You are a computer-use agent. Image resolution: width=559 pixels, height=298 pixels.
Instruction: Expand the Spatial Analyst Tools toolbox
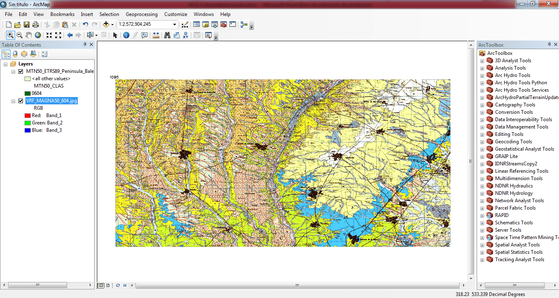[x=482, y=245]
